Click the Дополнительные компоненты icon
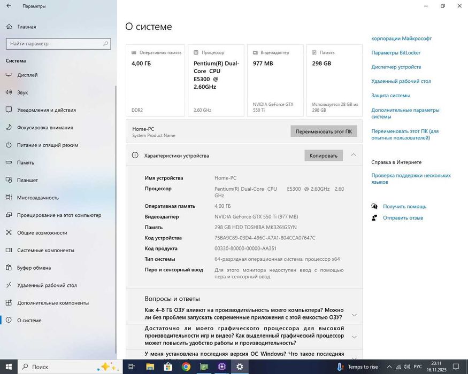 (x=9, y=303)
